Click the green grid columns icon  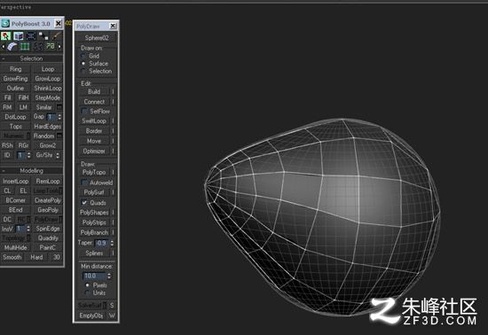pos(25,47)
